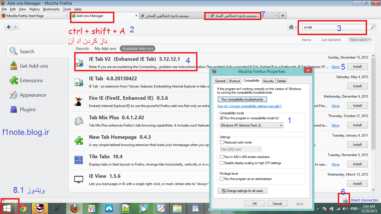Expand Windows XP (Service Pack 2) dropdown
This screenshot has height=214, width=381.
(x=251, y=125)
